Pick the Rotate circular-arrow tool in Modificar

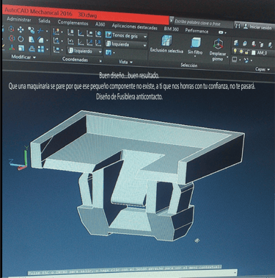21,39
